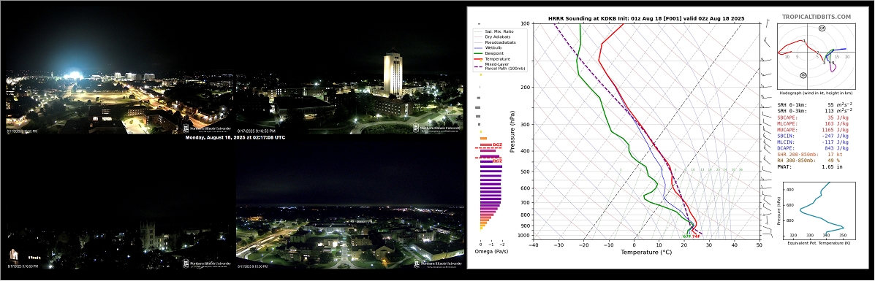The height and width of the screenshot is (281, 875).
Task: Click the 'MLCAPE: 163 J/kg' row
Action: pyautogui.click(x=813, y=124)
